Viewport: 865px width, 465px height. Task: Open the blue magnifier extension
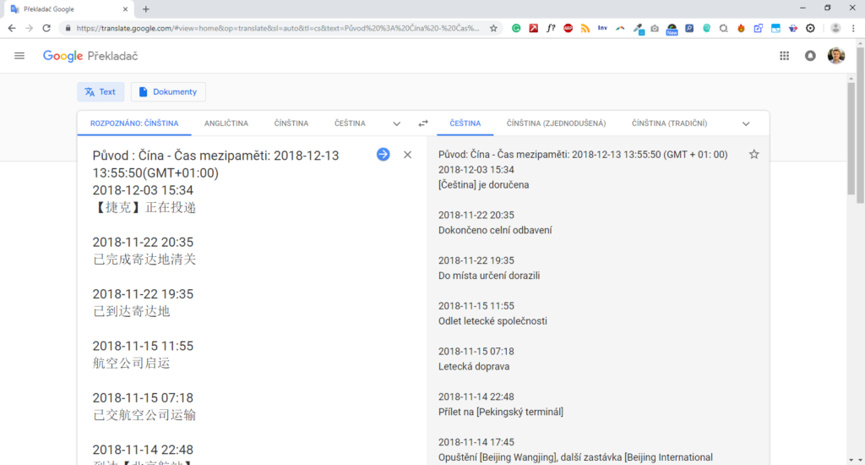click(689, 28)
